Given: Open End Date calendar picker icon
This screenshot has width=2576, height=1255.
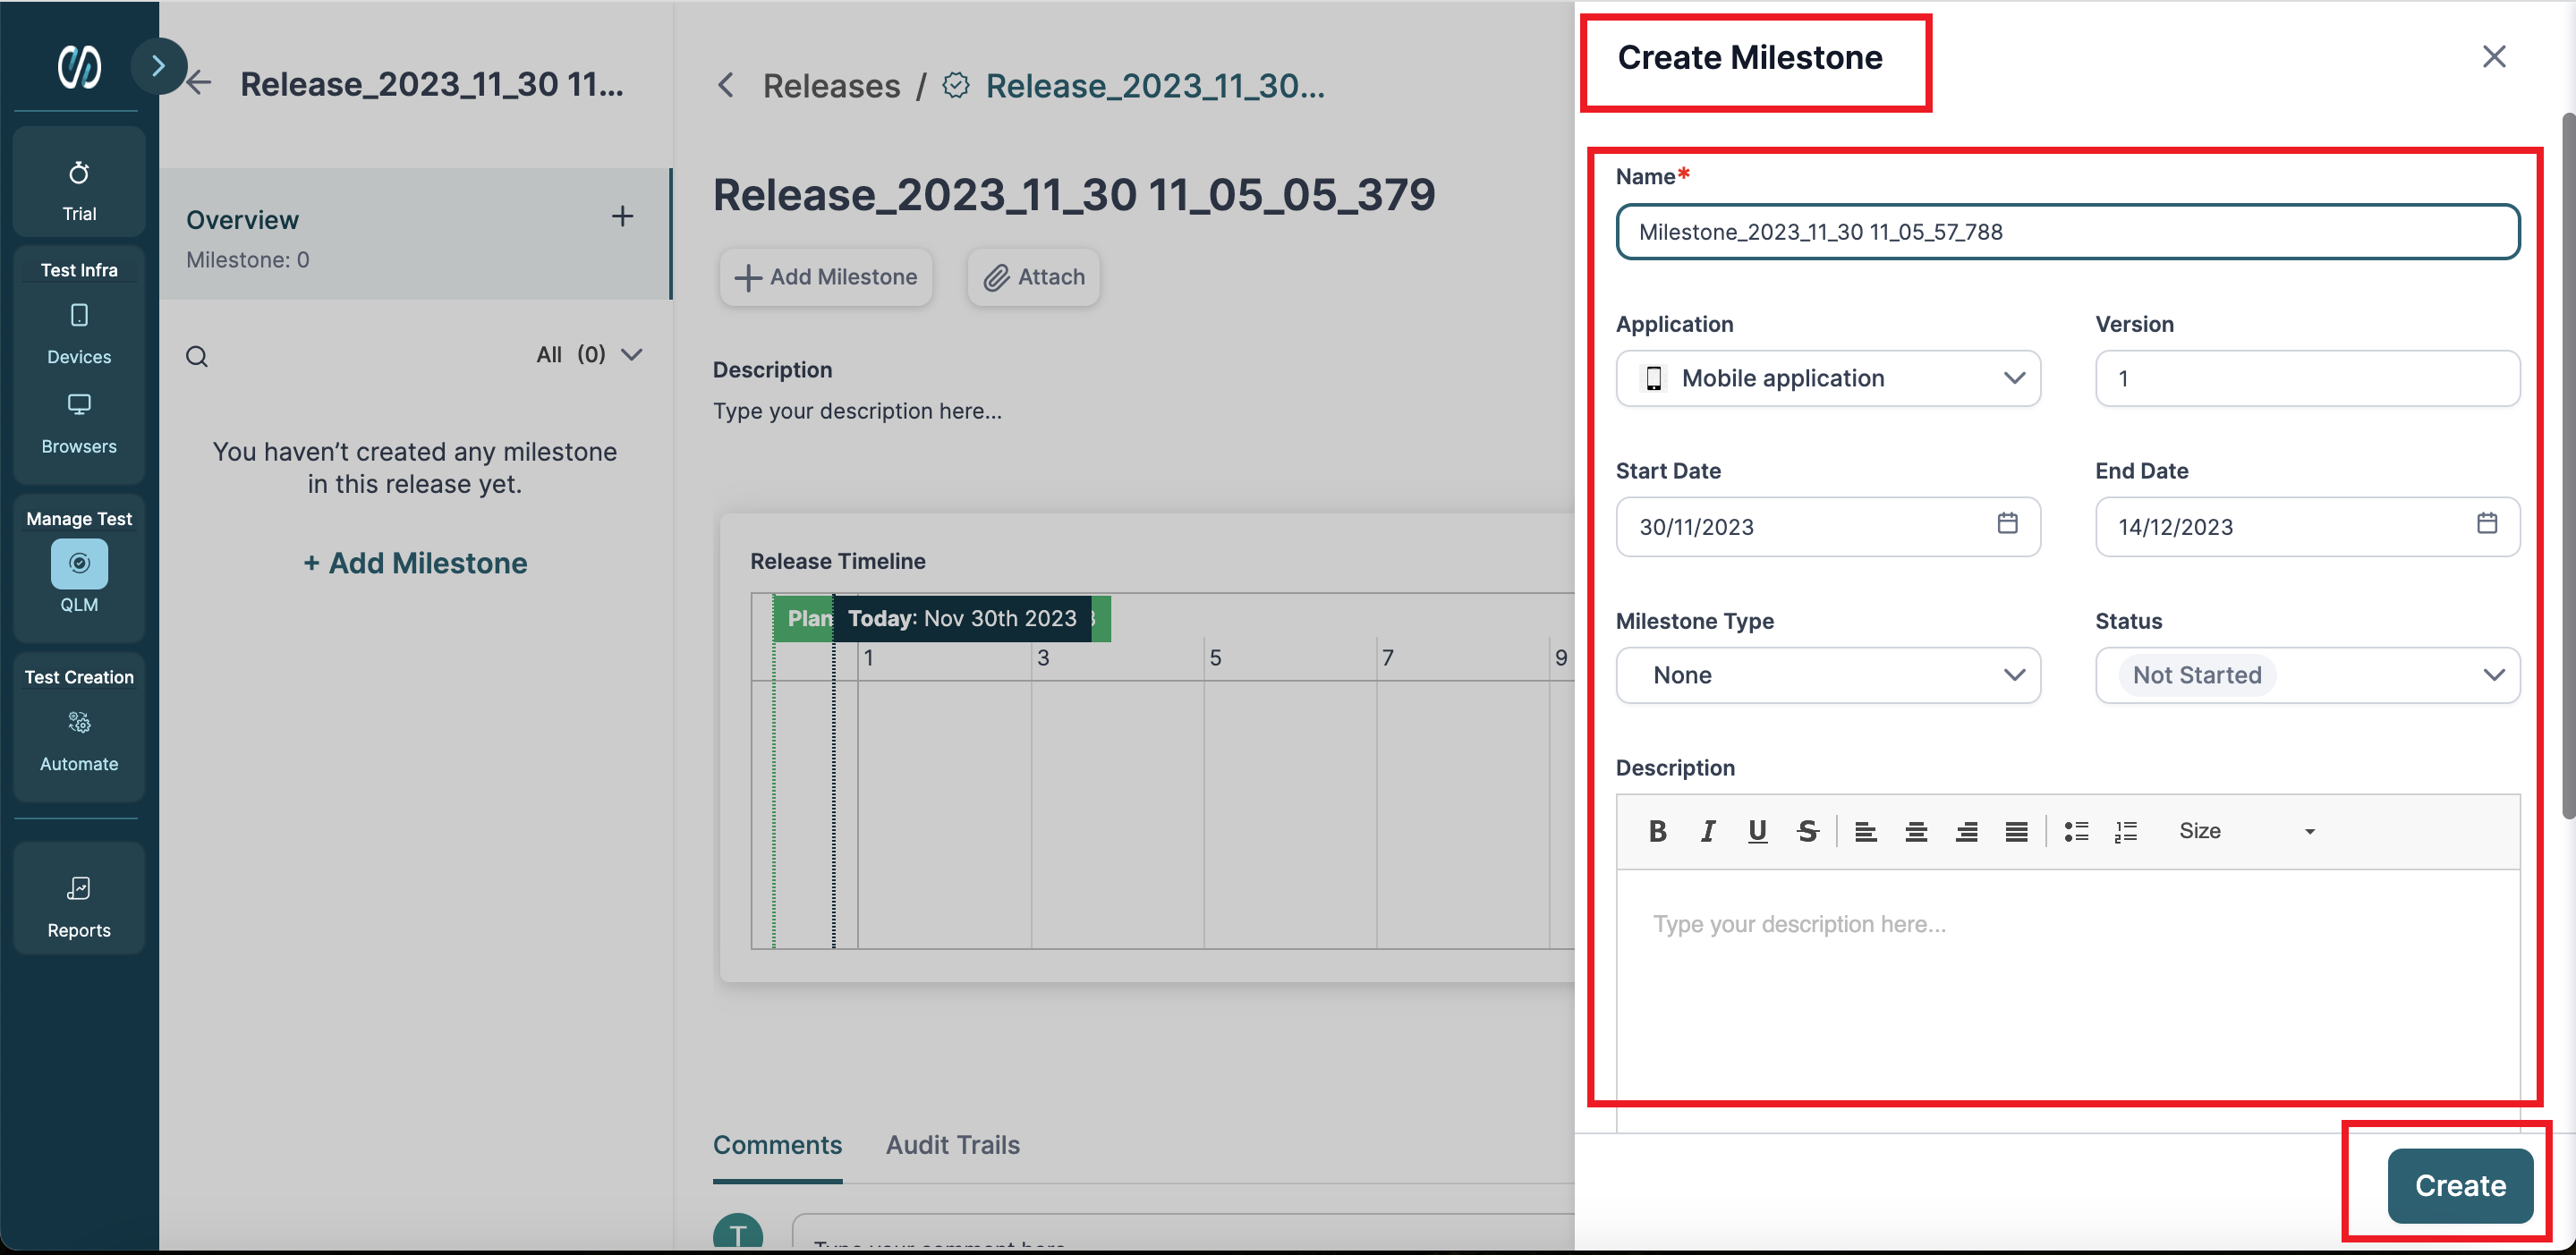Looking at the screenshot, I should (x=2487, y=523).
